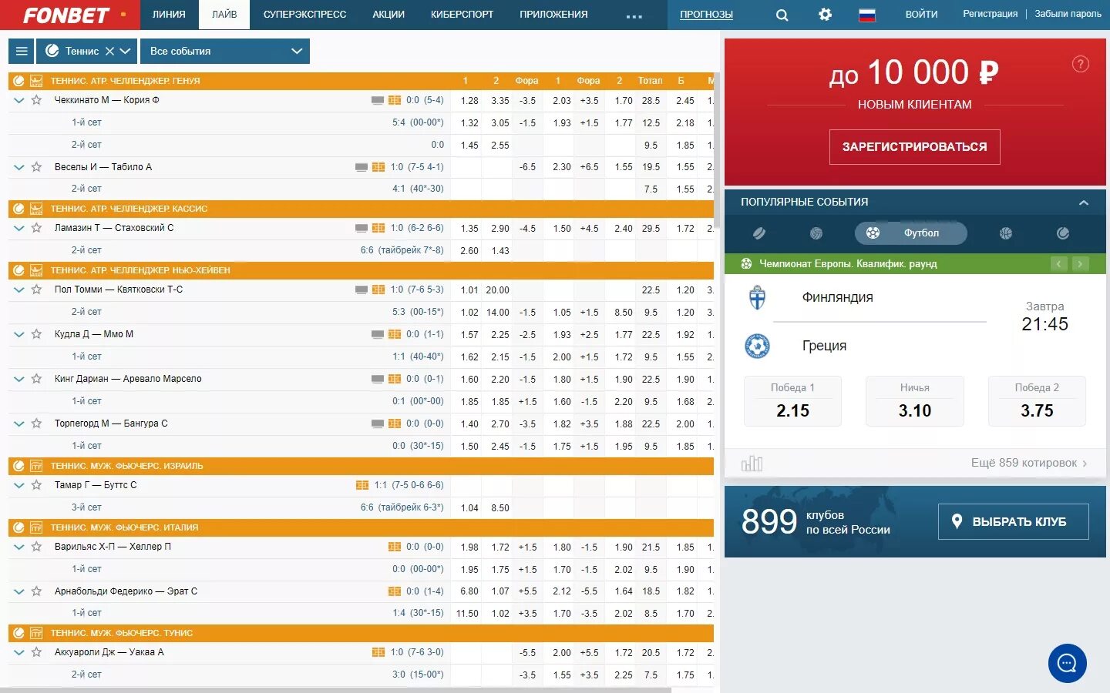Click ЗАРЕГИСТРИРОВАТЬСЯ button
This screenshot has height=693, width=1110.
tap(914, 146)
